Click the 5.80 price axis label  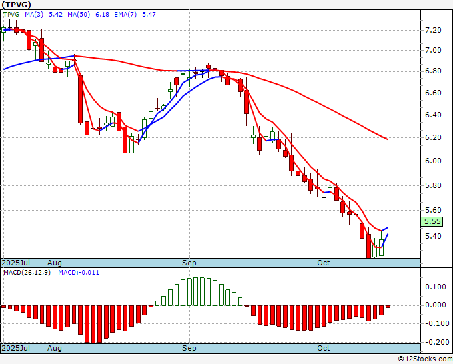tap(434, 185)
